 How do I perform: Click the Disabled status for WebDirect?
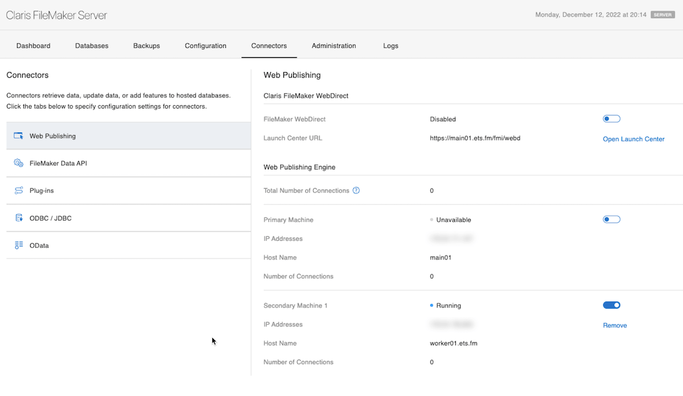(443, 119)
